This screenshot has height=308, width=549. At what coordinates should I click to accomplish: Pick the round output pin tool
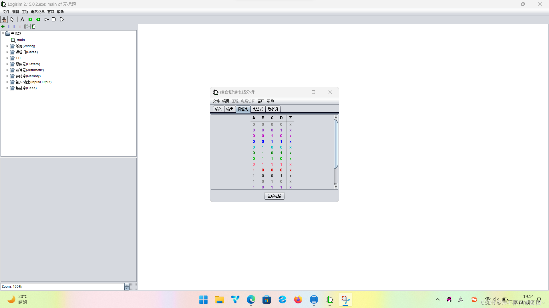[x=38, y=19]
